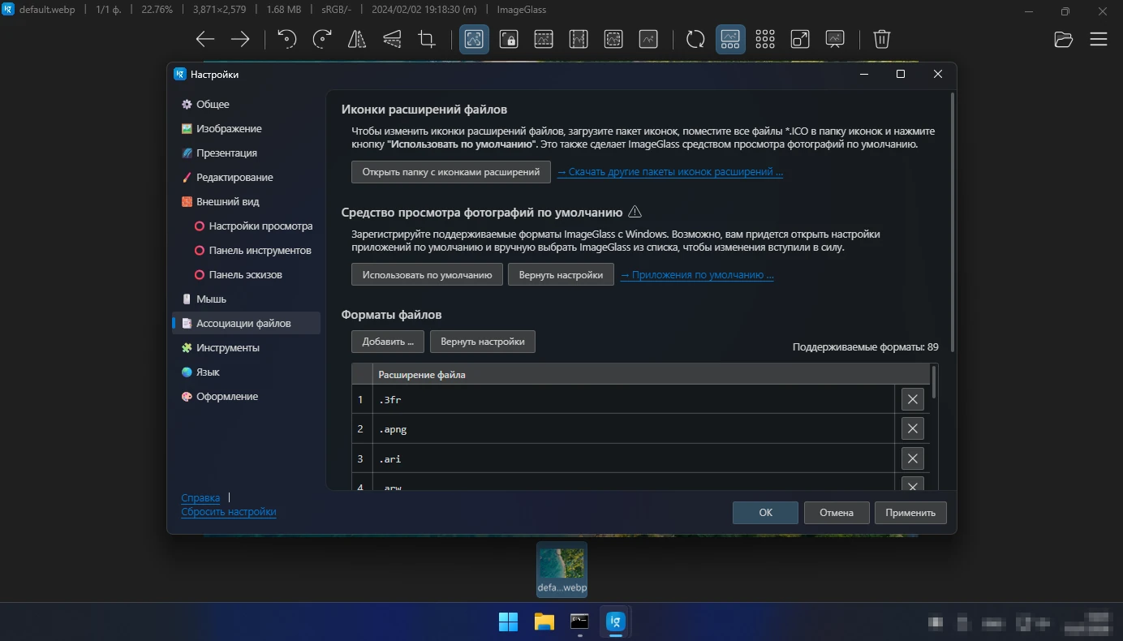
Task: Enable Scale to Fill mode
Action: click(648, 39)
